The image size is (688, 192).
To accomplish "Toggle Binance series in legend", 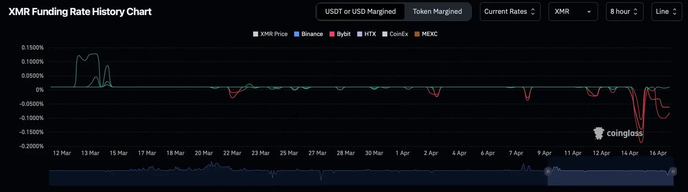I will click(x=308, y=34).
